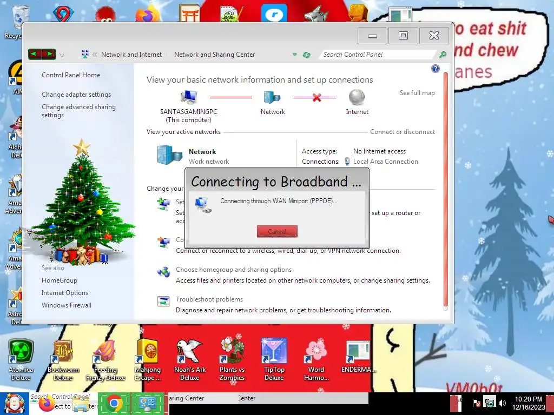The width and height of the screenshot is (554, 415).
Task: Open the Atomica Deluxe desktop shortcut
Action: click(x=21, y=359)
